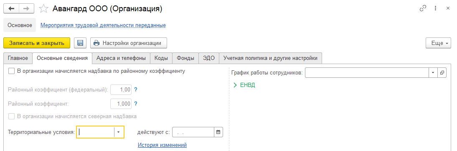
Task: Enable надбавка по районному коэффициенту checkbox
Action: (x=11, y=71)
